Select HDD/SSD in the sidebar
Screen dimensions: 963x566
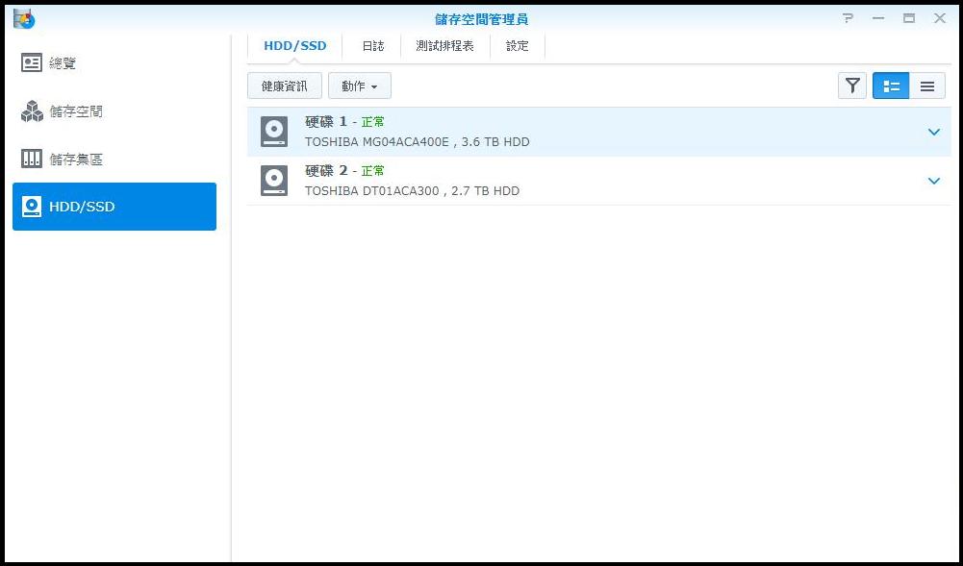114,207
